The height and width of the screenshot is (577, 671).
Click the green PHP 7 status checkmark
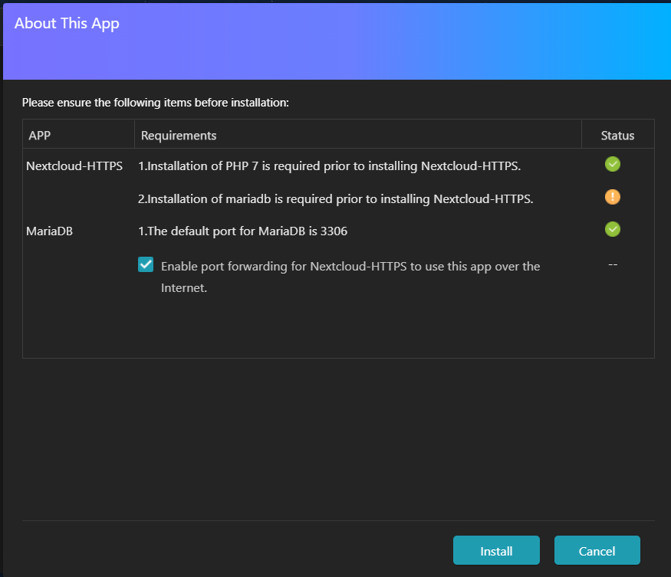click(x=613, y=164)
